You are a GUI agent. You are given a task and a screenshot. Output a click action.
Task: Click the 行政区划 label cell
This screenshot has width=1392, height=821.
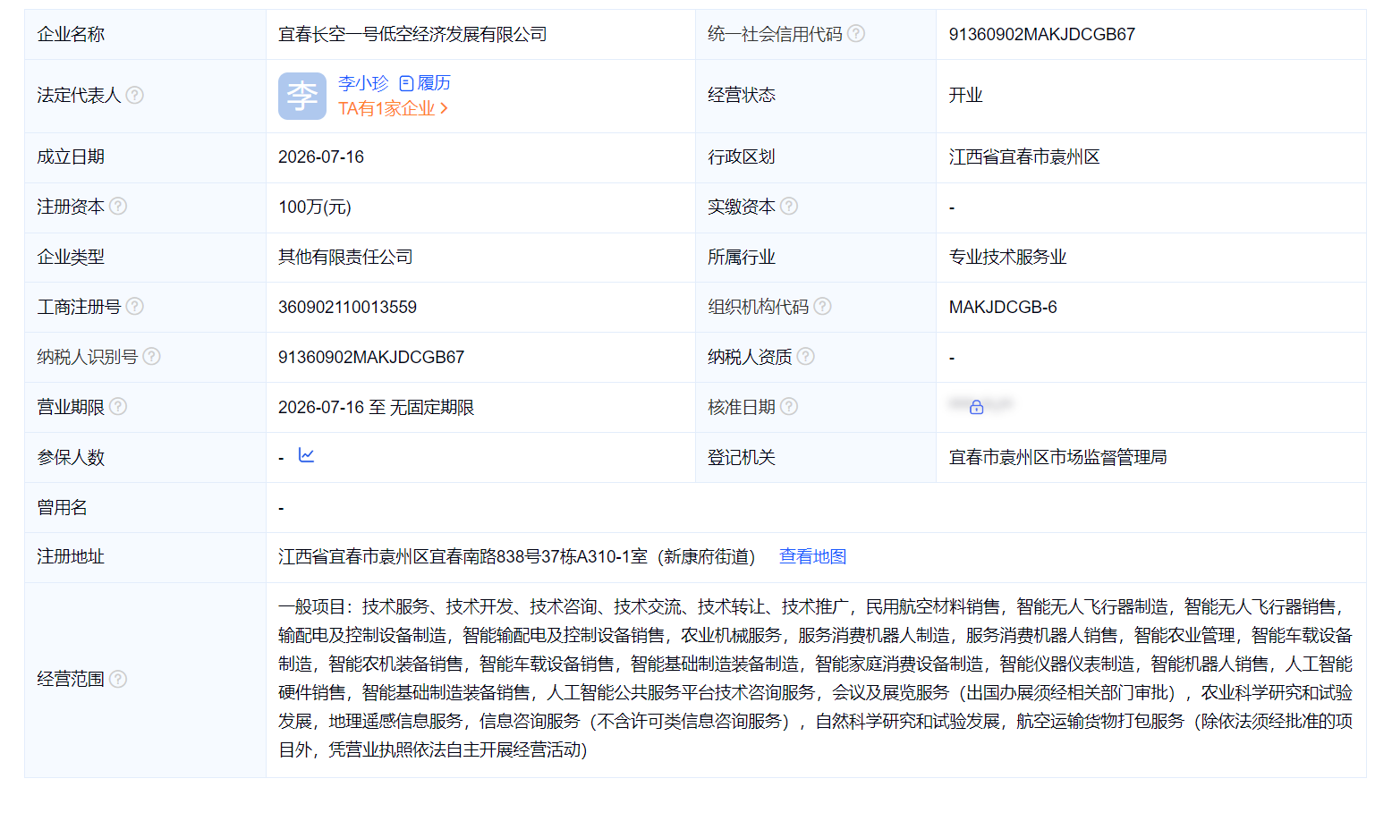816,157
